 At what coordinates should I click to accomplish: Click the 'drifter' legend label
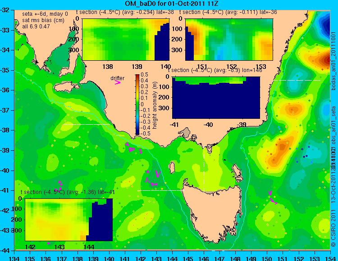[118, 78]
